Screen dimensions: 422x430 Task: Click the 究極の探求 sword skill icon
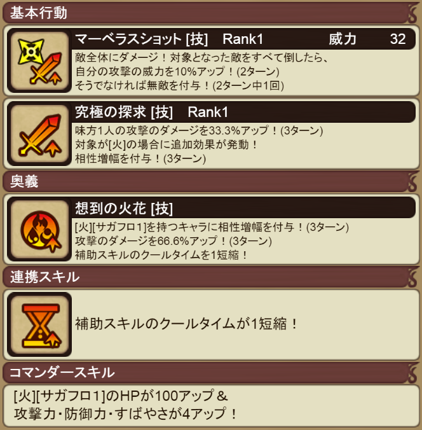39,134
